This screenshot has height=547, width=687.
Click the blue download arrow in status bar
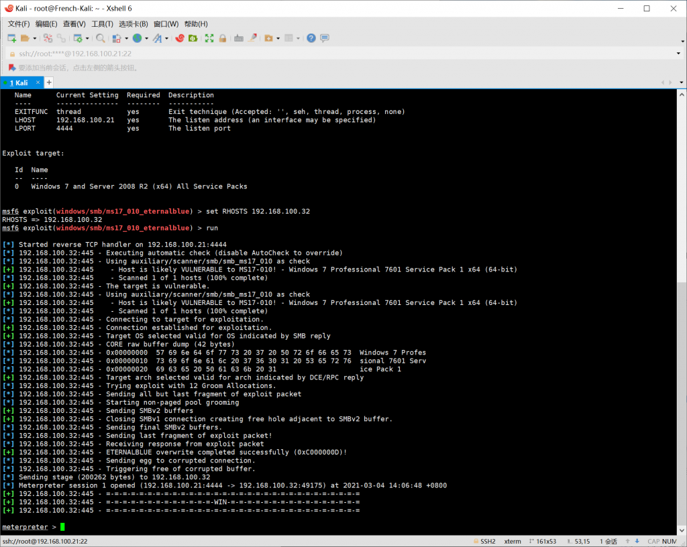click(x=637, y=542)
